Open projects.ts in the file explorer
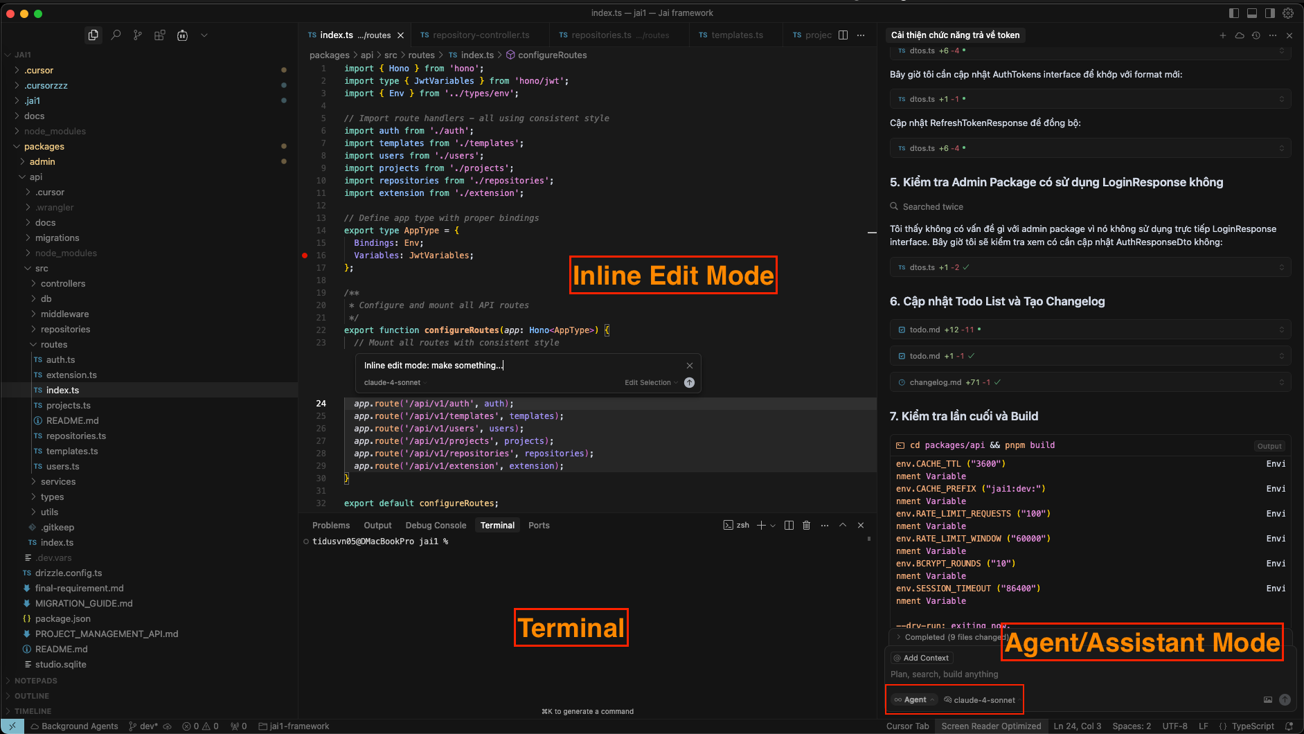 pos(68,406)
